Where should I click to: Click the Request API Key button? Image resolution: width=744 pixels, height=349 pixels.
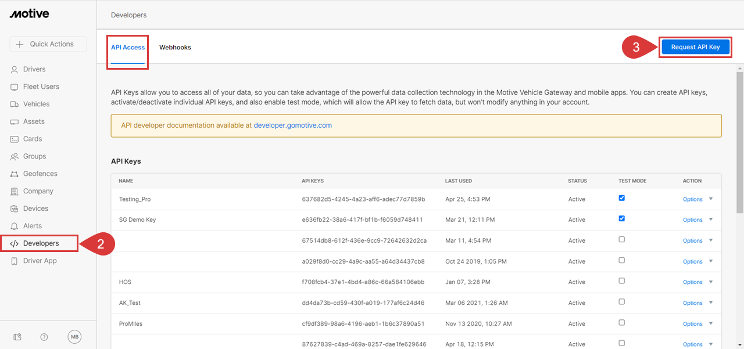[x=695, y=48]
